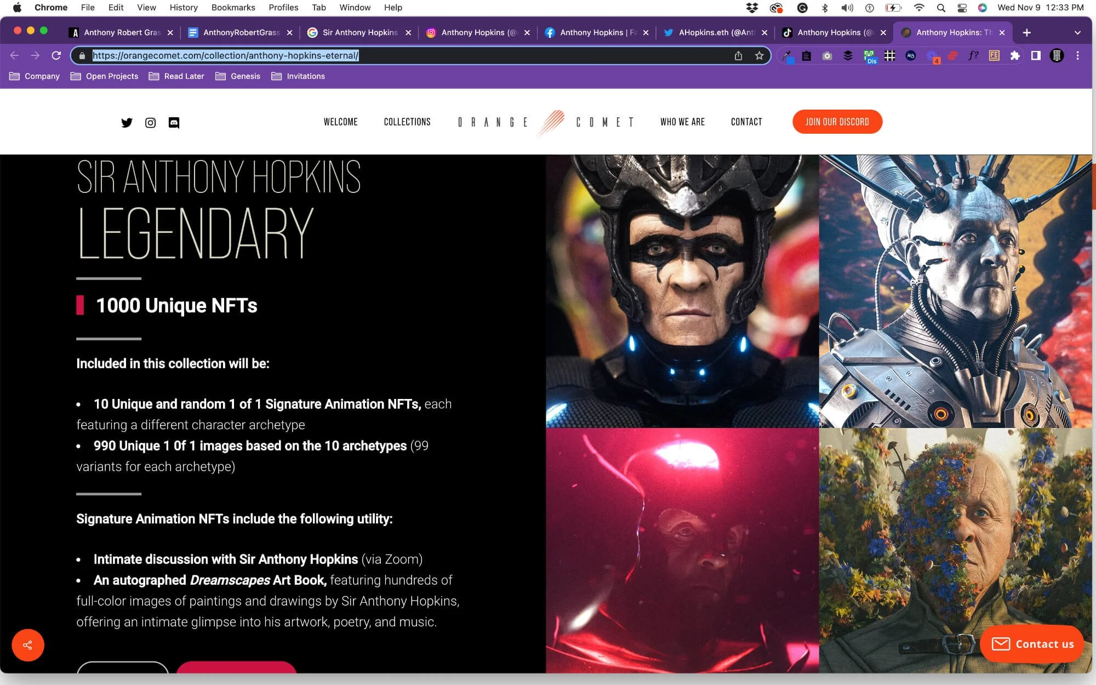Open the Collections nav link
This screenshot has height=685, width=1096.
click(x=407, y=122)
